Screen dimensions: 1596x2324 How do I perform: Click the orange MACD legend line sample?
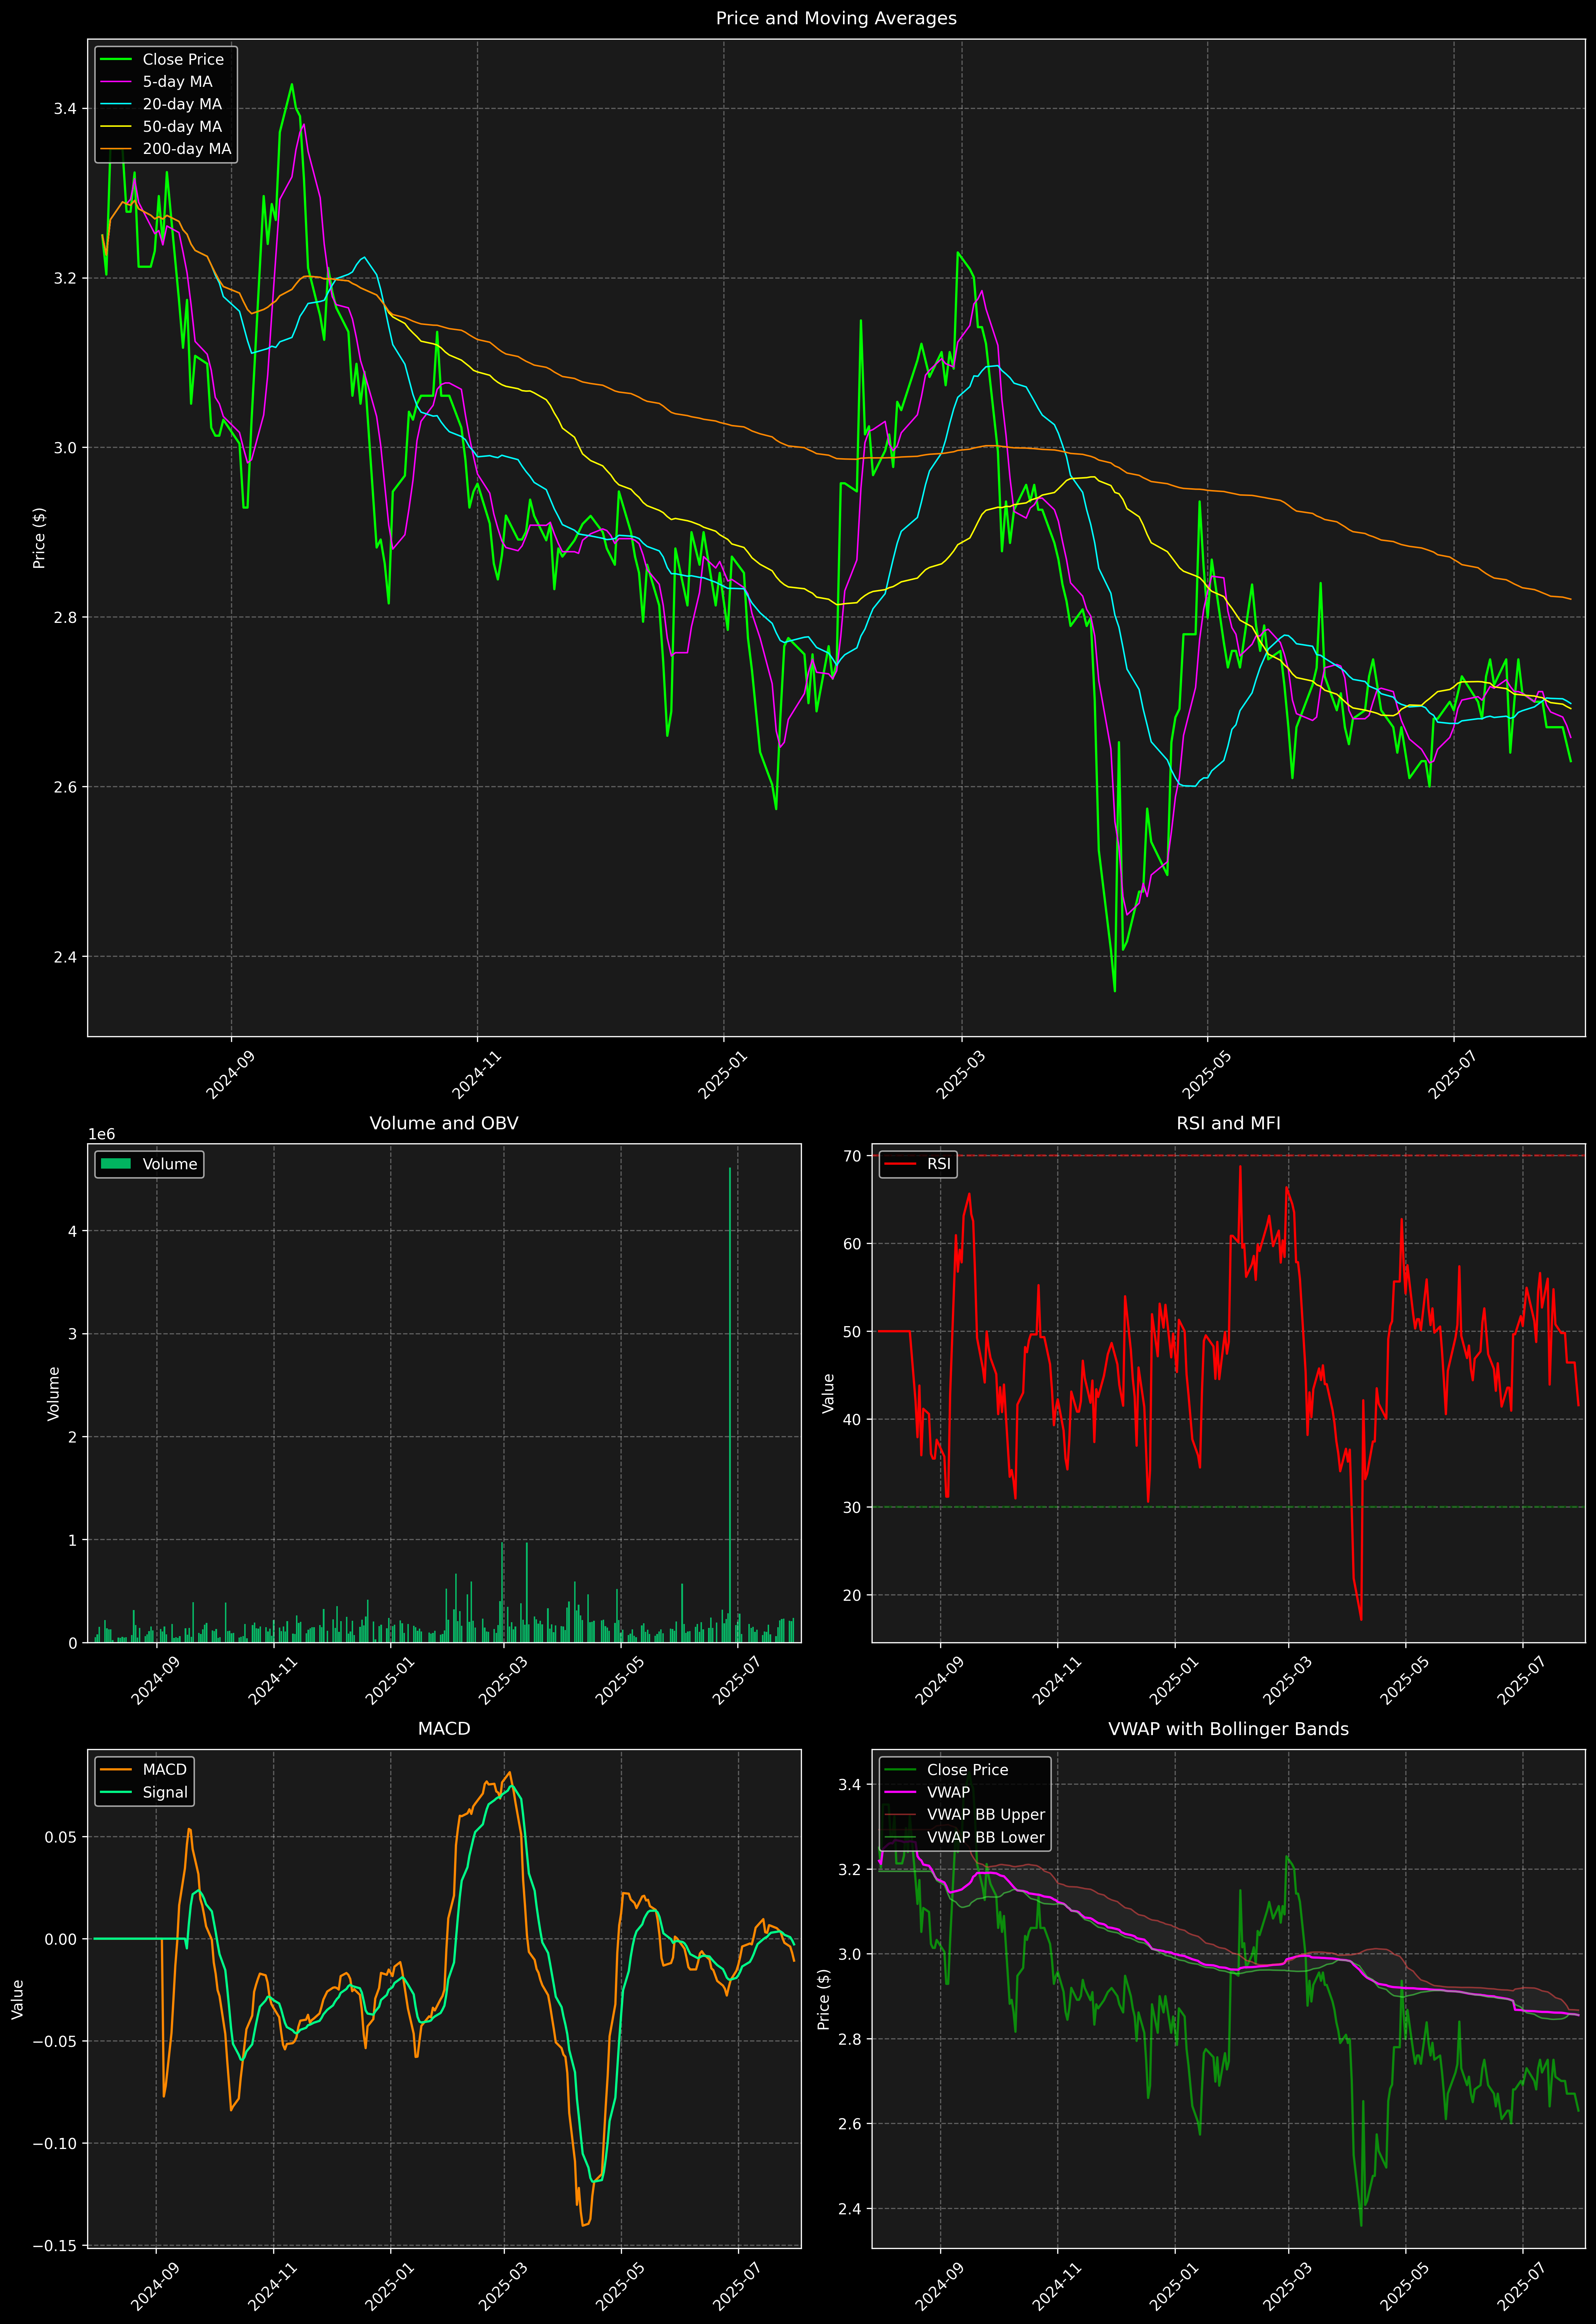coord(116,1770)
